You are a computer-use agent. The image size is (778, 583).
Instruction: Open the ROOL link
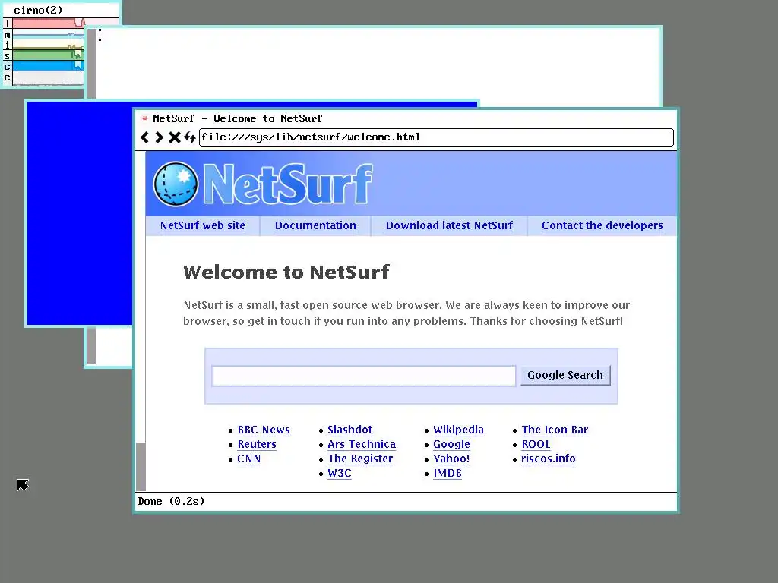536,444
